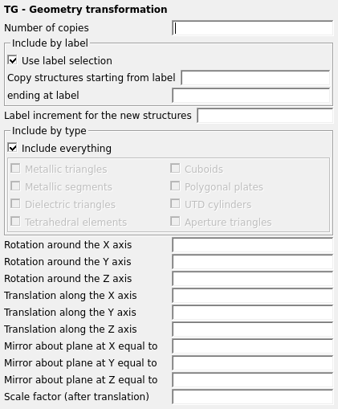The height and width of the screenshot is (409, 338).
Task: Select Translation along the Y axis field
Action: click(253, 313)
